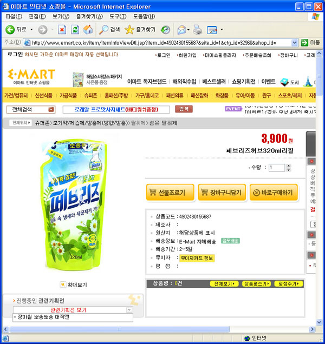The height and width of the screenshot is (344, 325).
Task: Click the 장바구니담기 add-to-cart button
Action: coord(222,193)
